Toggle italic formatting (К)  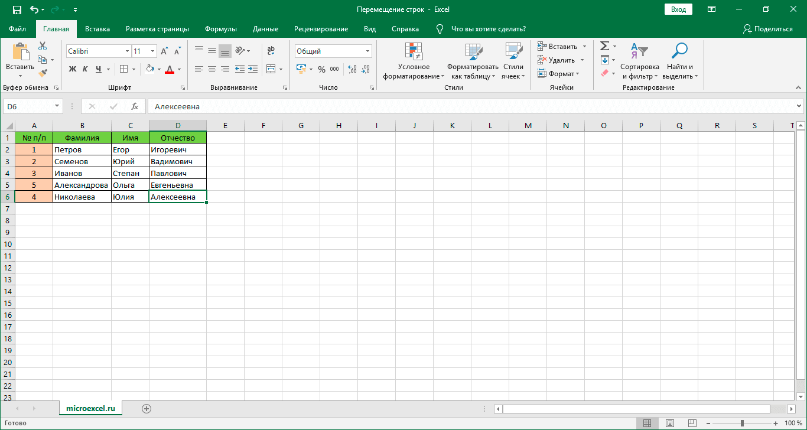(85, 69)
